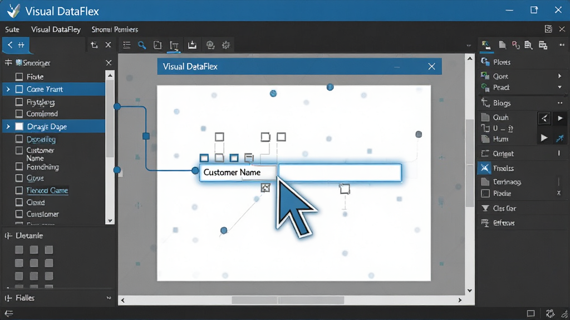Click the document page toolbar icon
Screen dimensions: 570x320
point(158,45)
